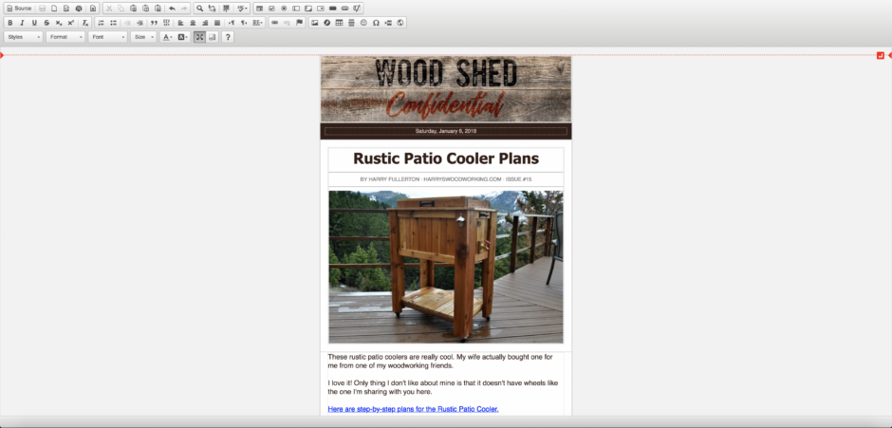Toggle superscript formatting
This screenshot has width=892, height=428.
(x=70, y=23)
